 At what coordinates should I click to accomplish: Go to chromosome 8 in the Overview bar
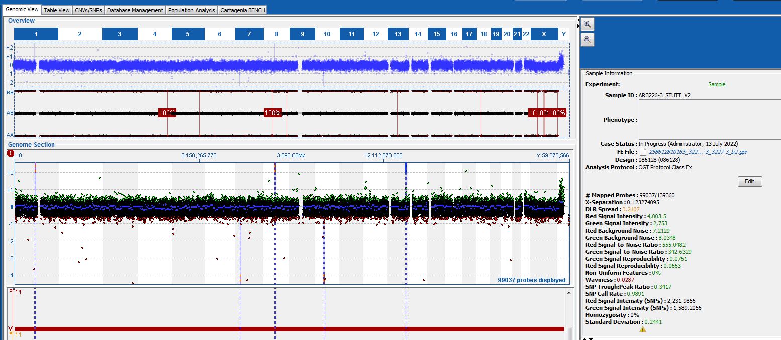tap(277, 34)
